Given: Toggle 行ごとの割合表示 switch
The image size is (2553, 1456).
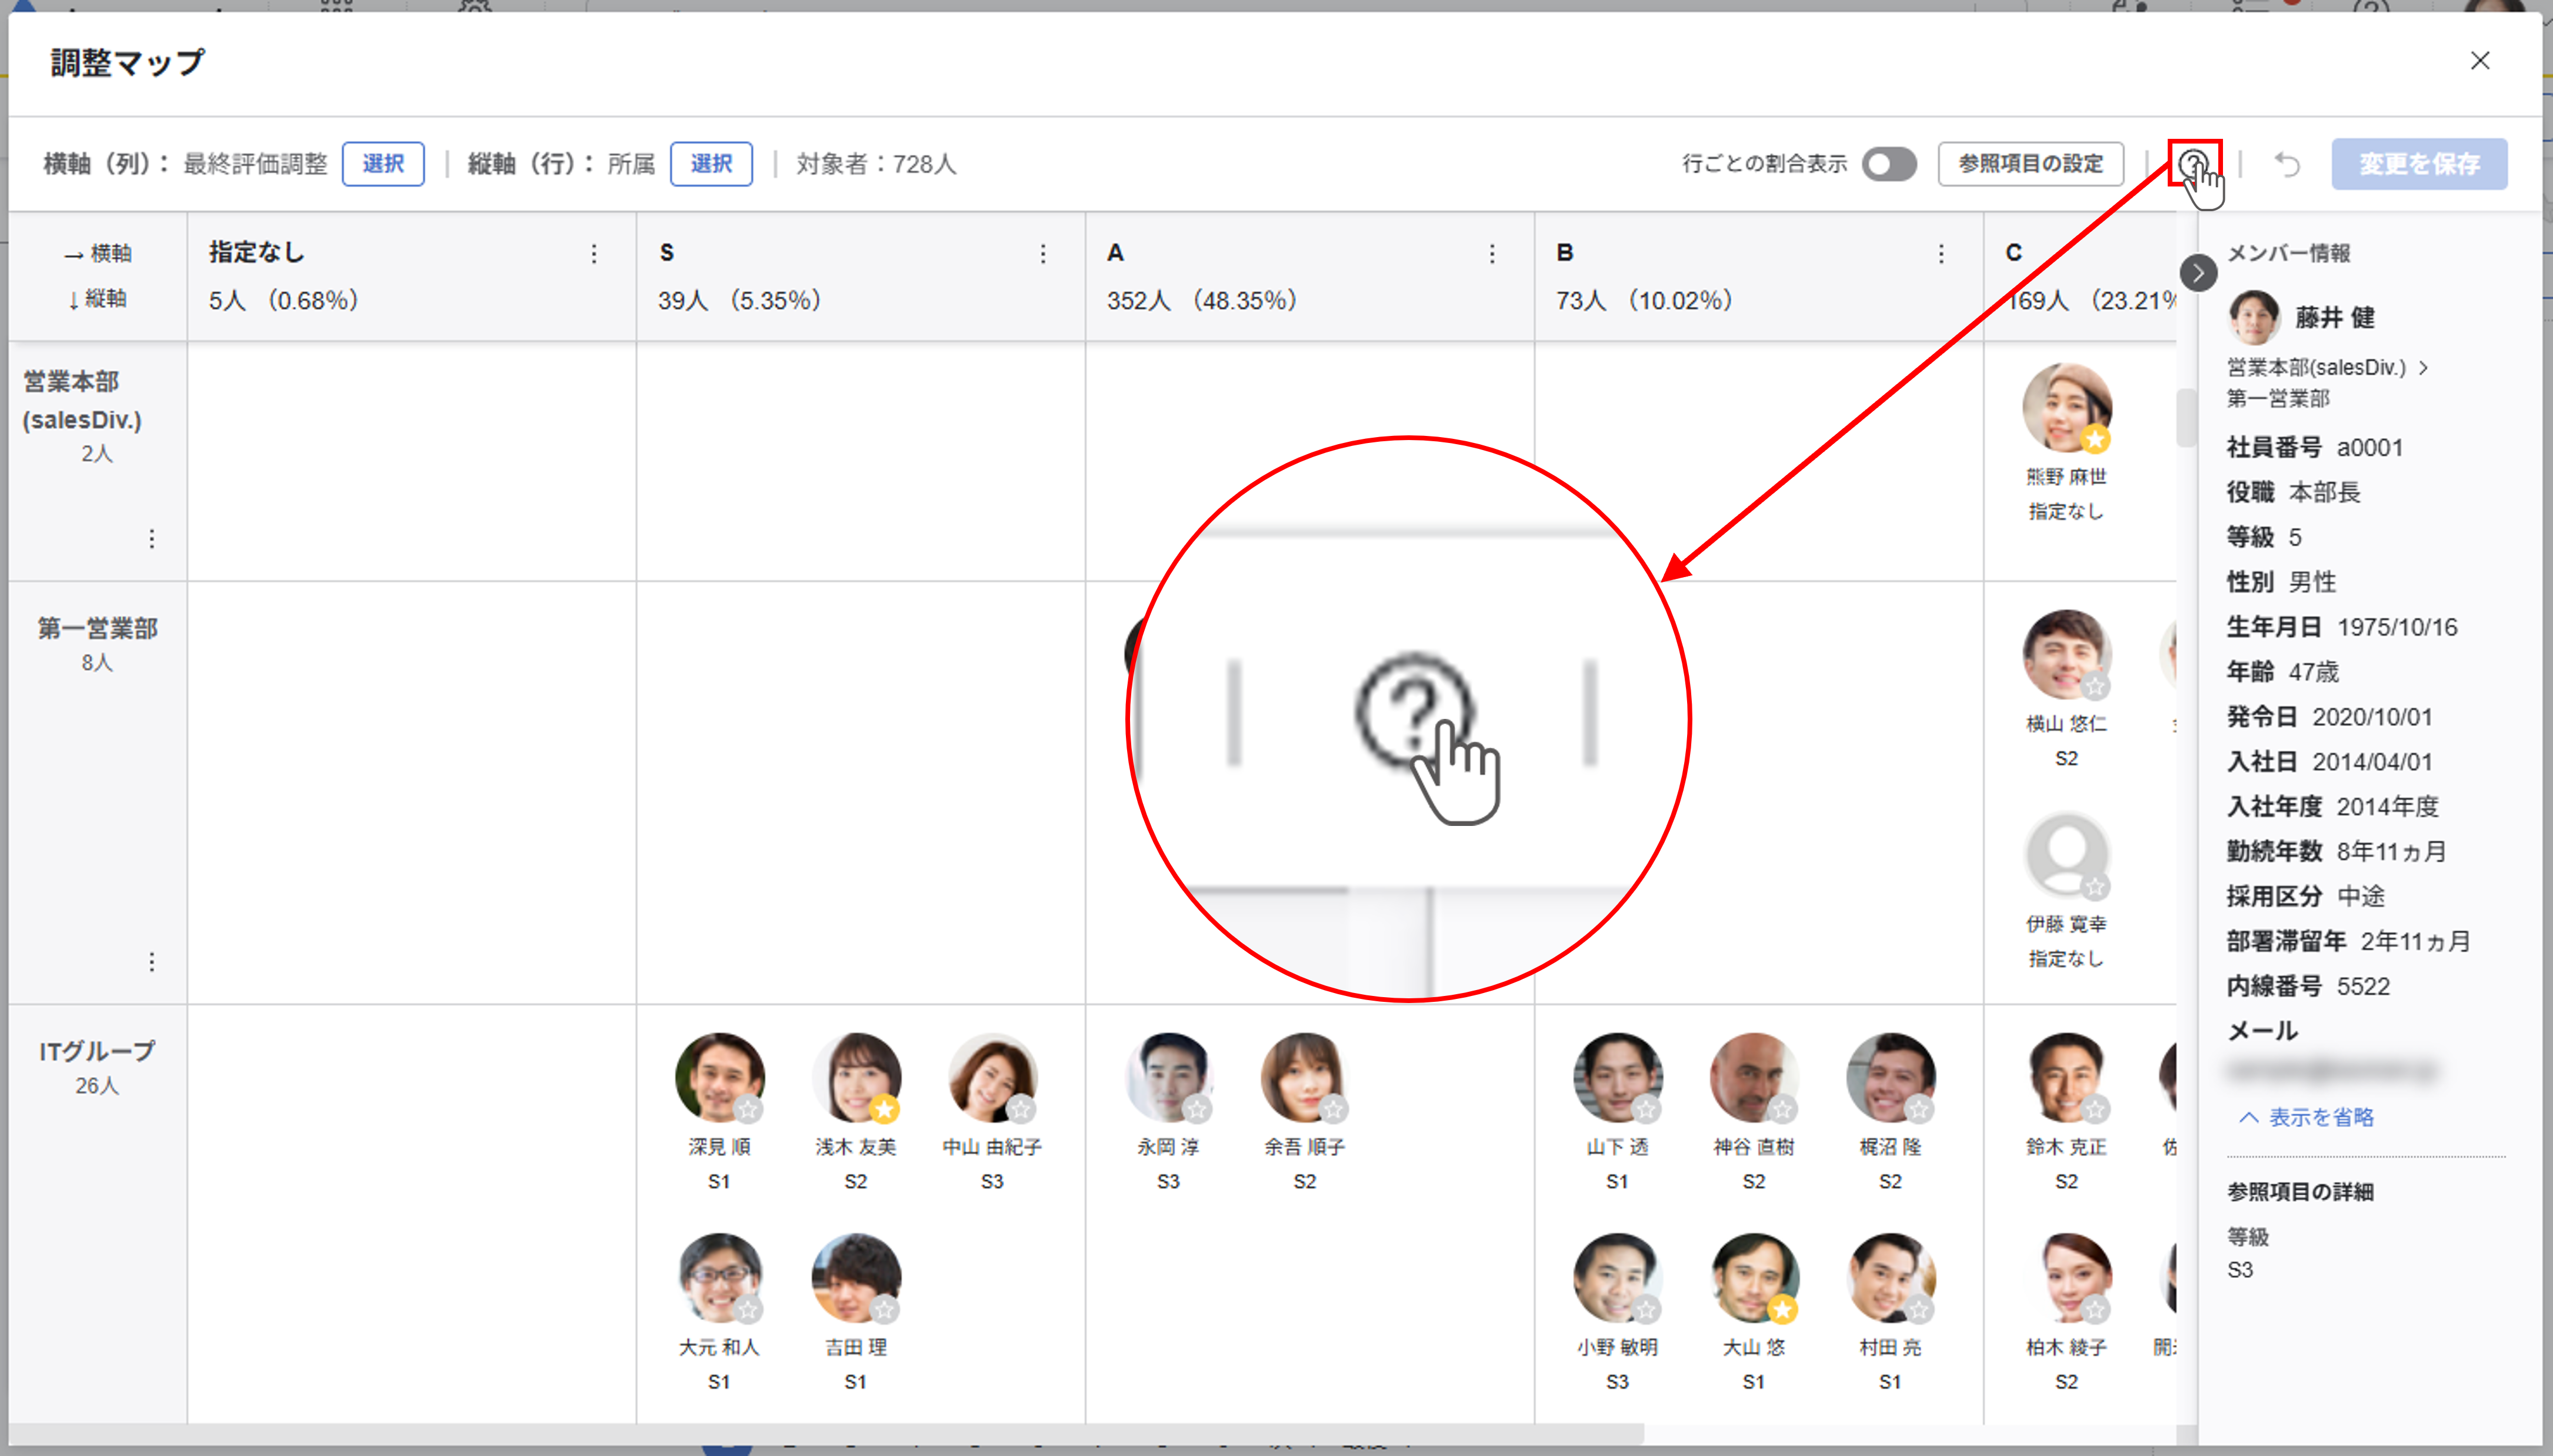Looking at the screenshot, I should 1888,164.
